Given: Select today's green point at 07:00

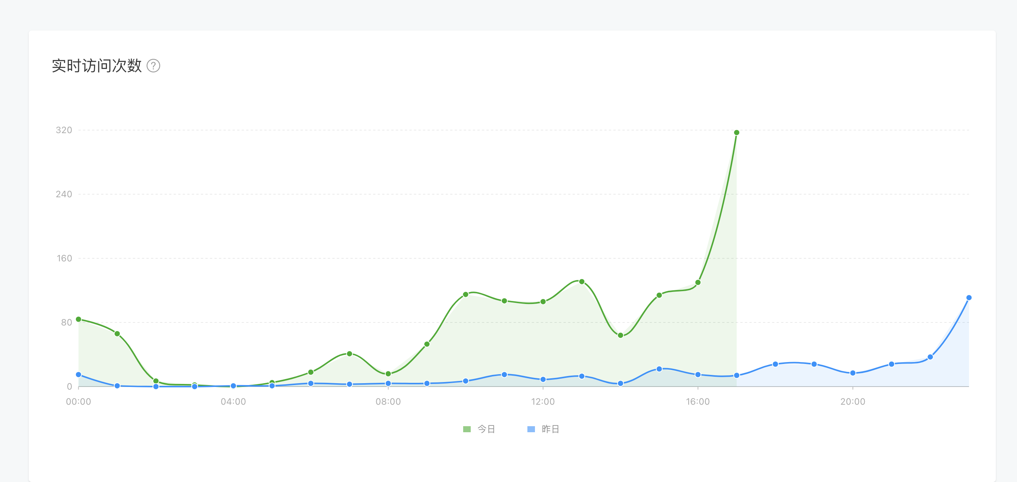Looking at the screenshot, I should point(349,353).
